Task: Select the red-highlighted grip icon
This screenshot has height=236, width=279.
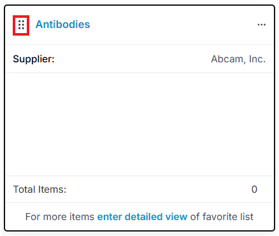Action: [x=21, y=25]
